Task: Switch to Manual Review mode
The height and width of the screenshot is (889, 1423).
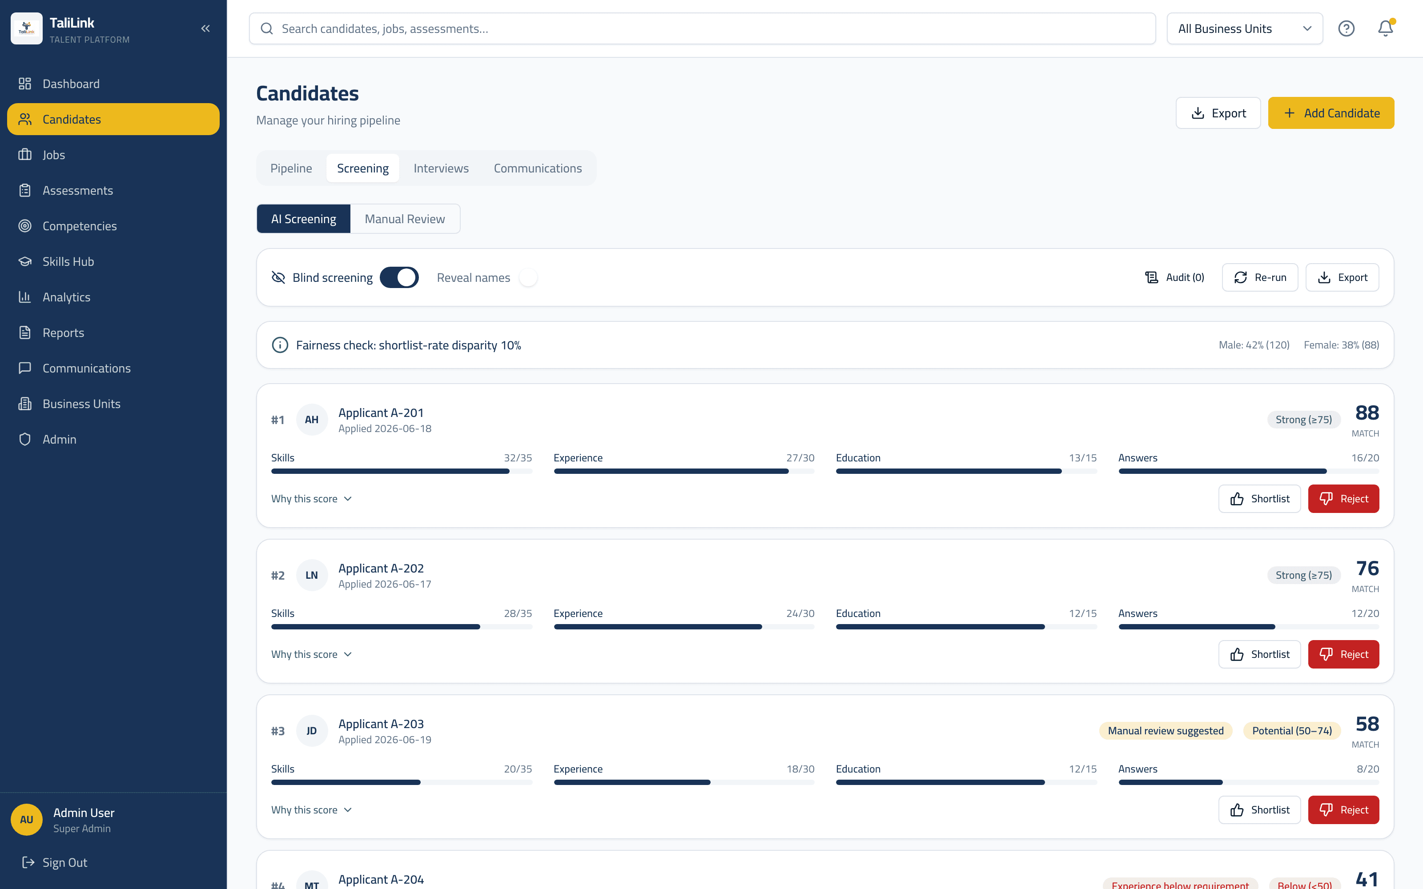Action: (x=405, y=219)
